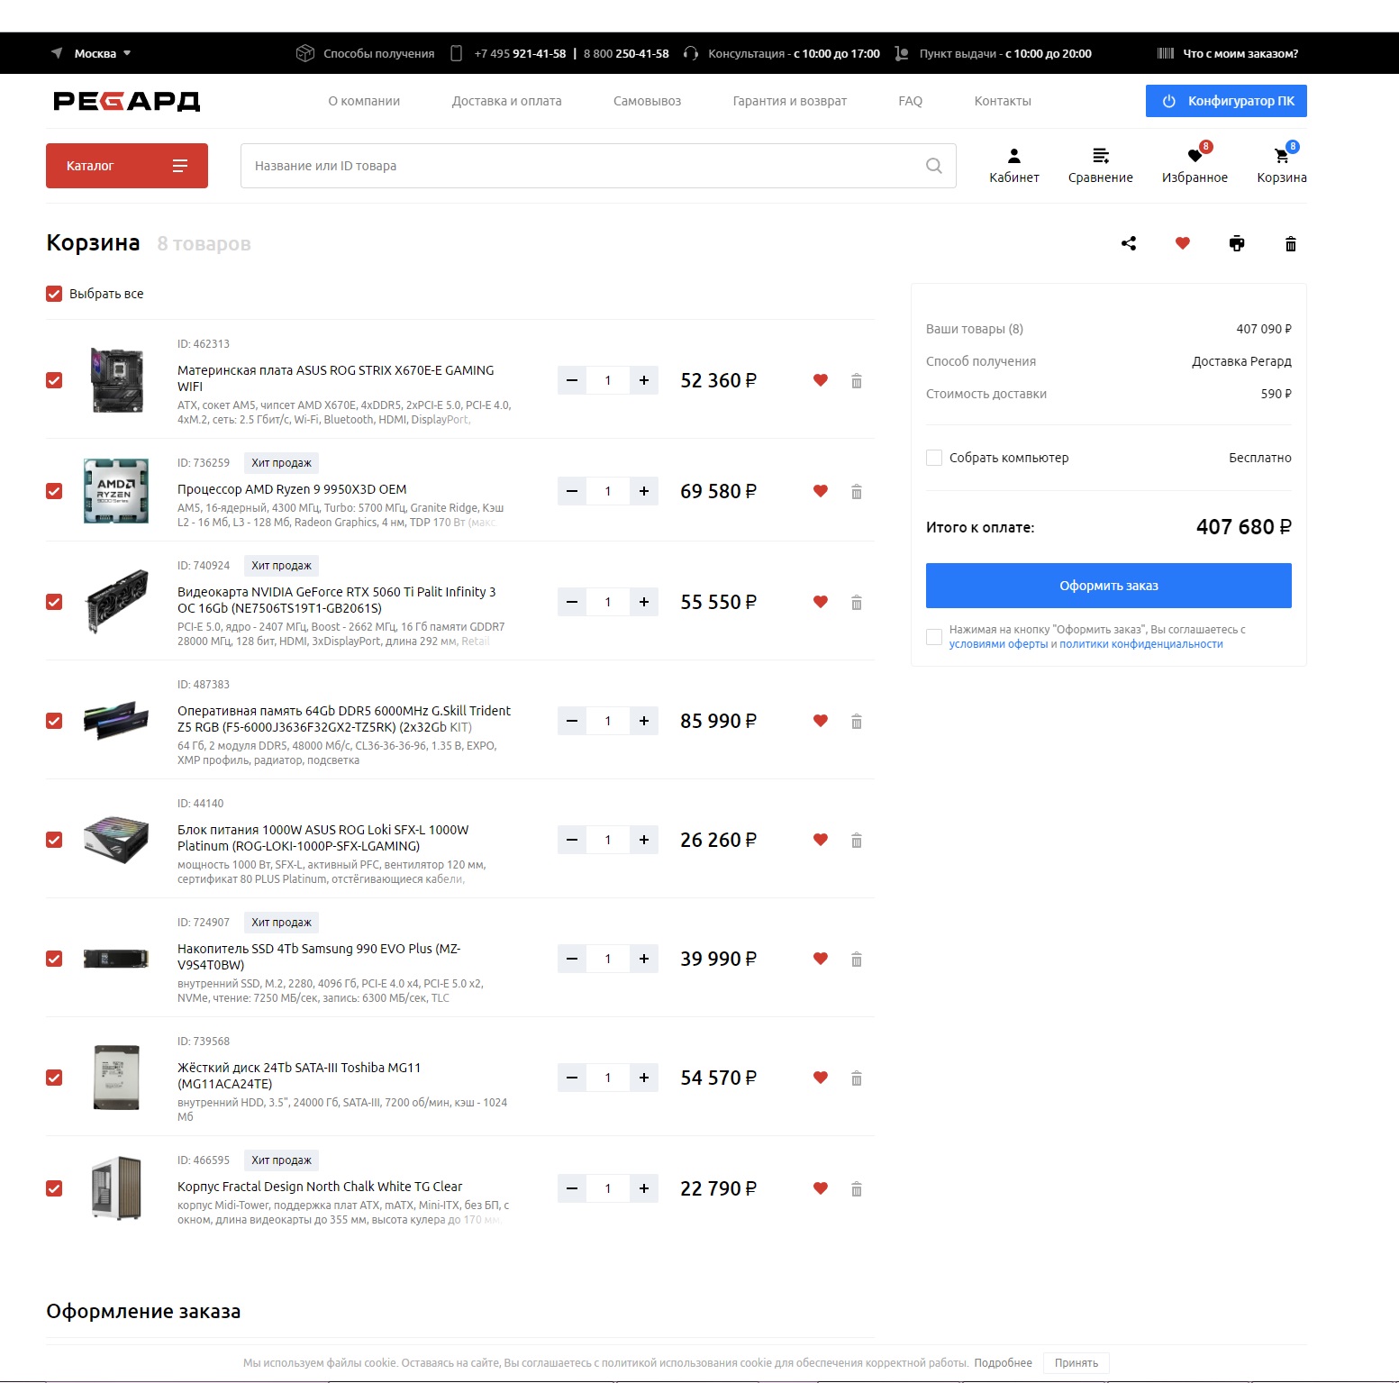This screenshot has width=1399, height=1383.
Task: Toggle favorite heart for Samsung 990 EVO Plus
Action: tap(821, 959)
